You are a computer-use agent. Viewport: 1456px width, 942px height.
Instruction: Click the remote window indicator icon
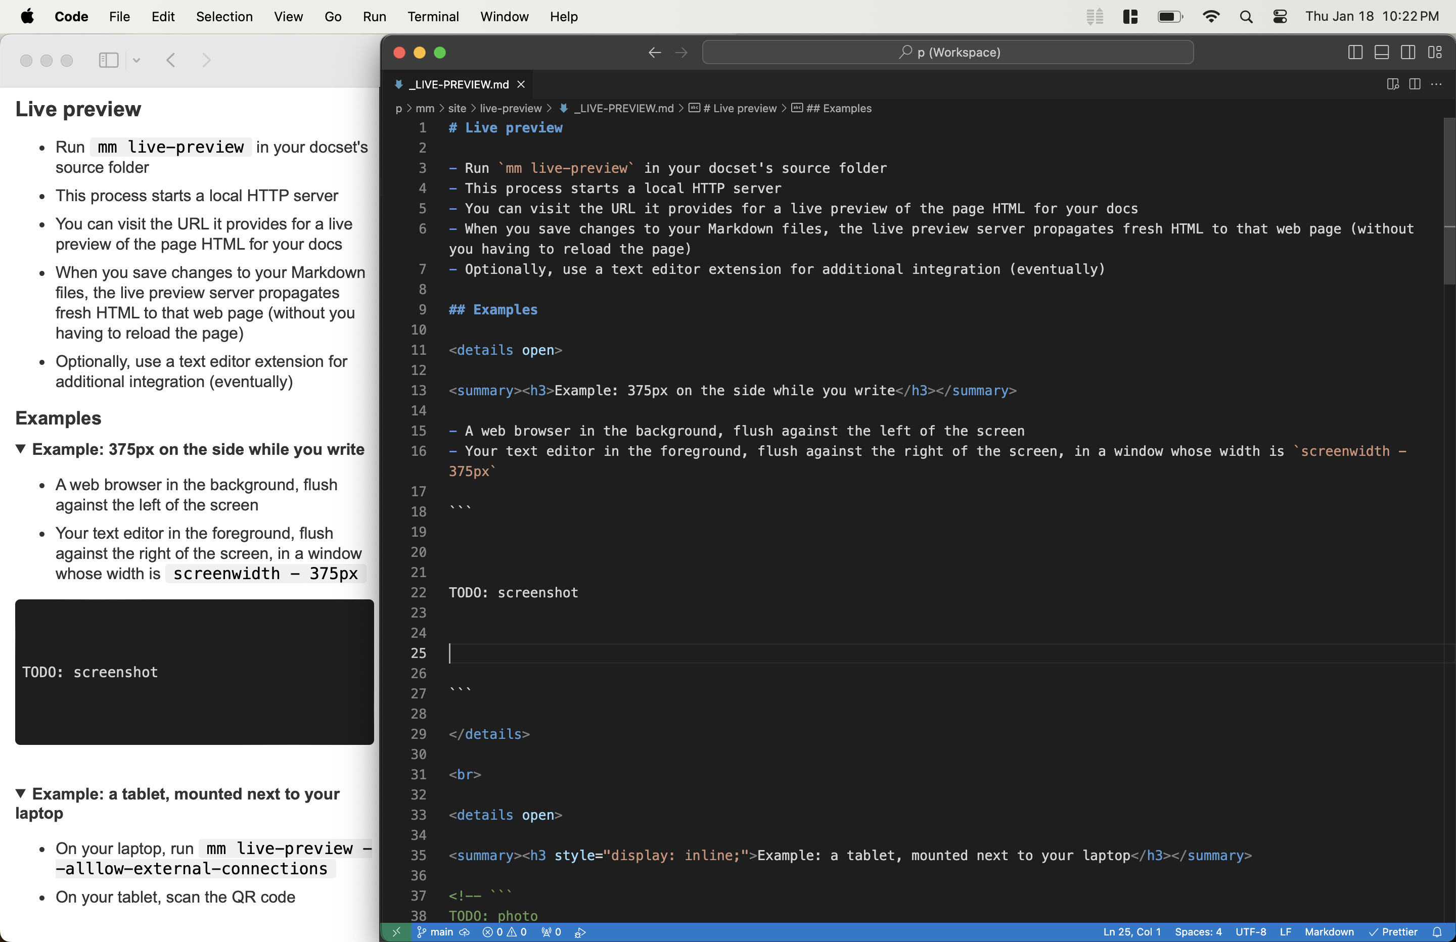396,931
